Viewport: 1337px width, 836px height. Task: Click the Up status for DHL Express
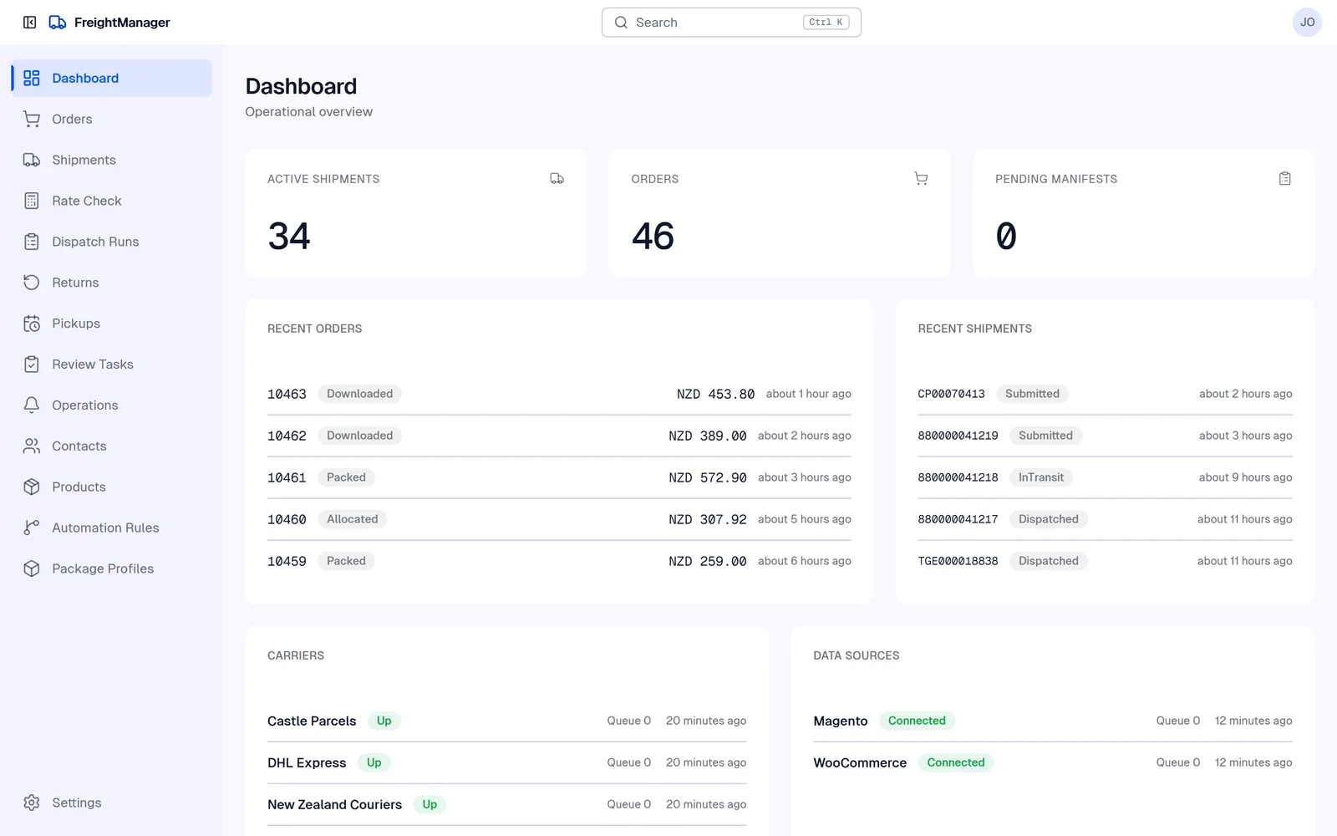(x=374, y=762)
